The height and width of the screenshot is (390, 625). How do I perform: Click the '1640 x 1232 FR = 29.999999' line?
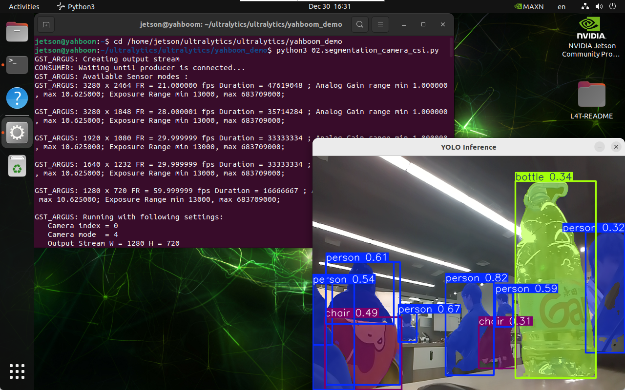(x=173, y=164)
